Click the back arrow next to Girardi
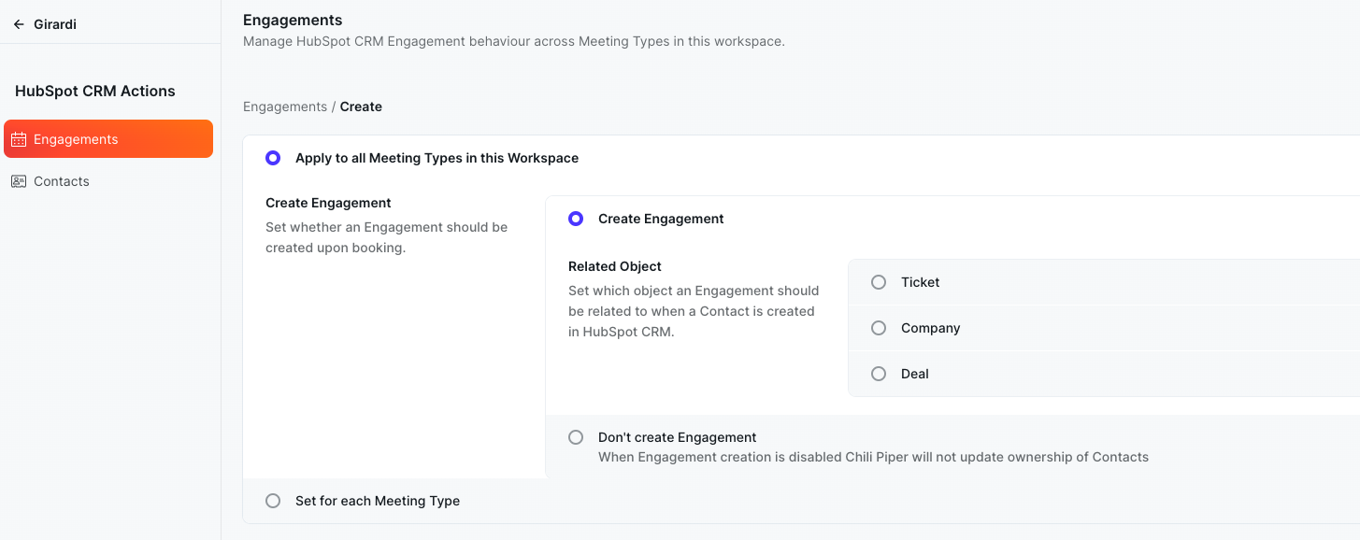The height and width of the screenshot is (540, 1360). click(x=19, y=24)
